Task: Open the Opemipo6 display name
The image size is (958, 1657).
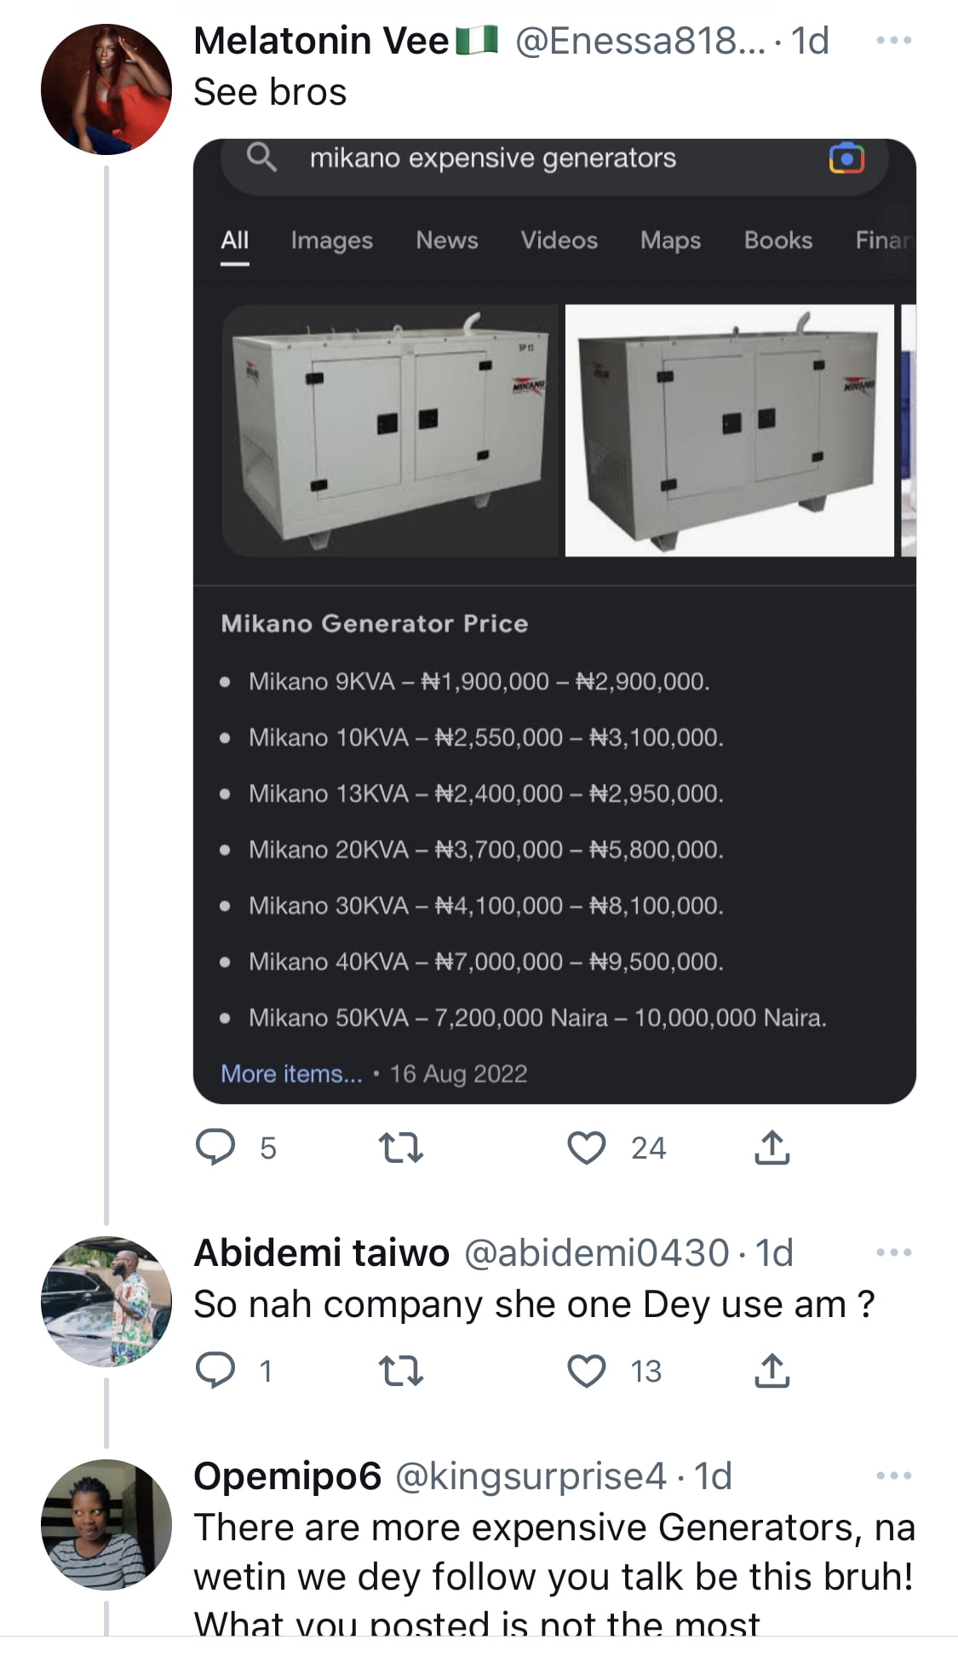Action: pyautogui.click(x=287, y=1476)
